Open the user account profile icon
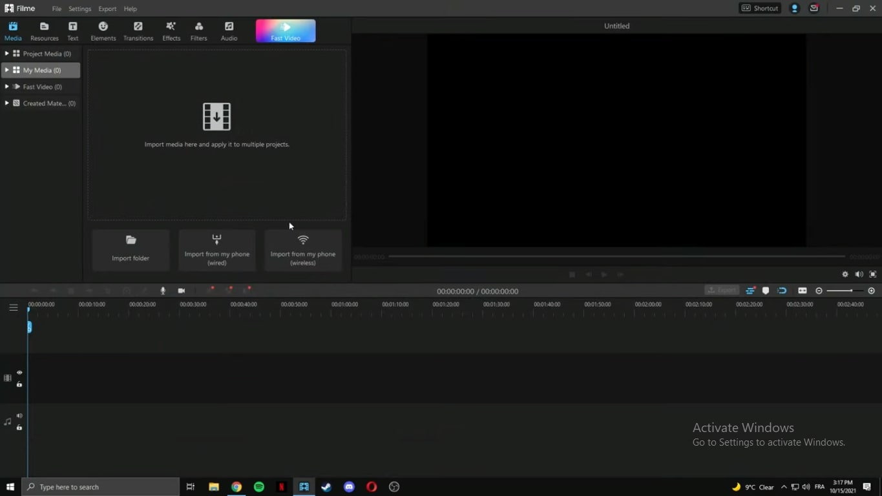The height and width of the screenshot is (496, 882). pos(795,8)
